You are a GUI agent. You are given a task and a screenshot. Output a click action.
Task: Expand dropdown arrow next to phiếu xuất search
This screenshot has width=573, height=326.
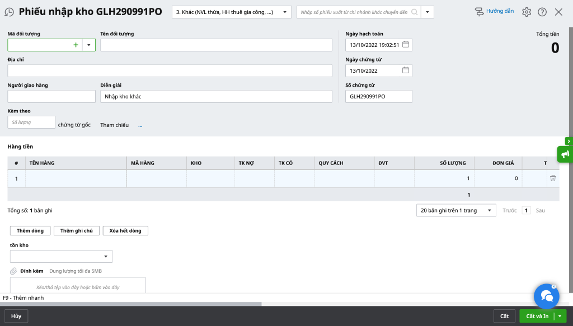click(x=428, y=12)
